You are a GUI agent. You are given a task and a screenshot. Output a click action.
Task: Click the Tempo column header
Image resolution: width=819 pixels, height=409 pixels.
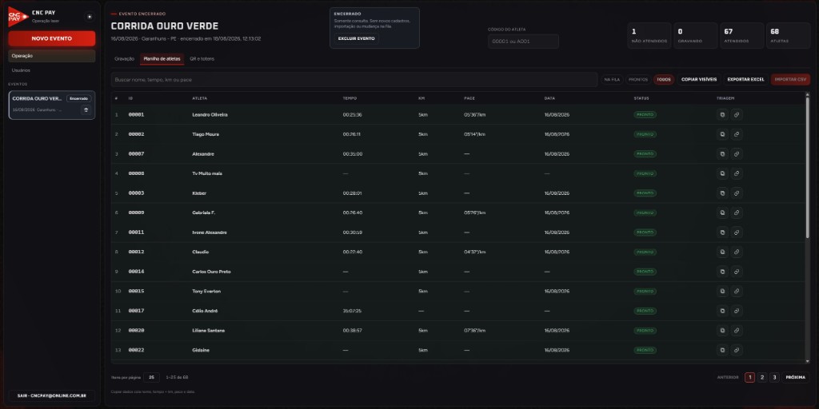coord(350,98)
